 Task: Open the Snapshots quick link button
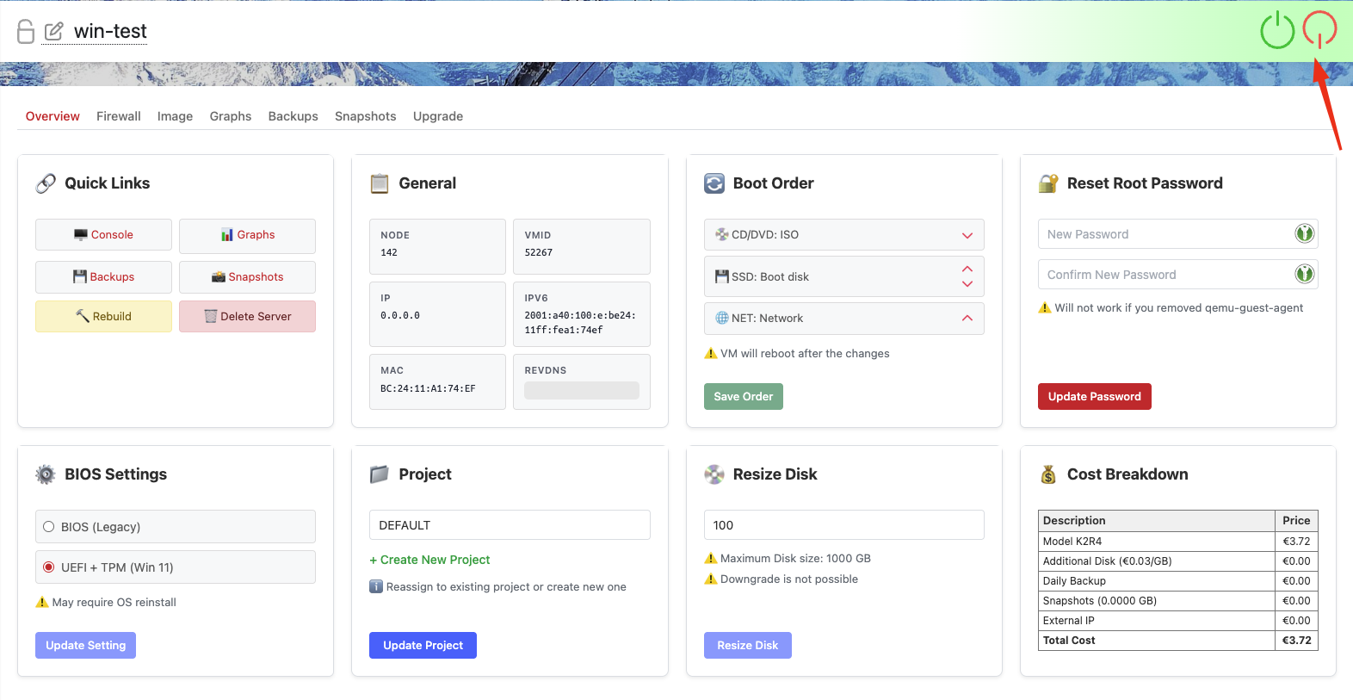247,277
